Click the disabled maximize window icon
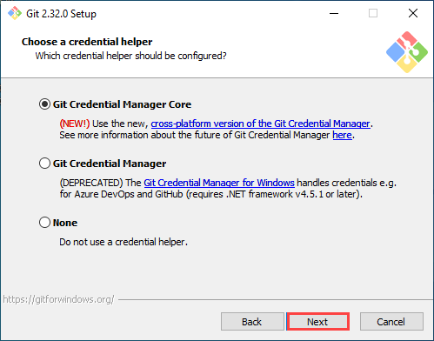This screenshot has height=341, width=434. (373, 13)
